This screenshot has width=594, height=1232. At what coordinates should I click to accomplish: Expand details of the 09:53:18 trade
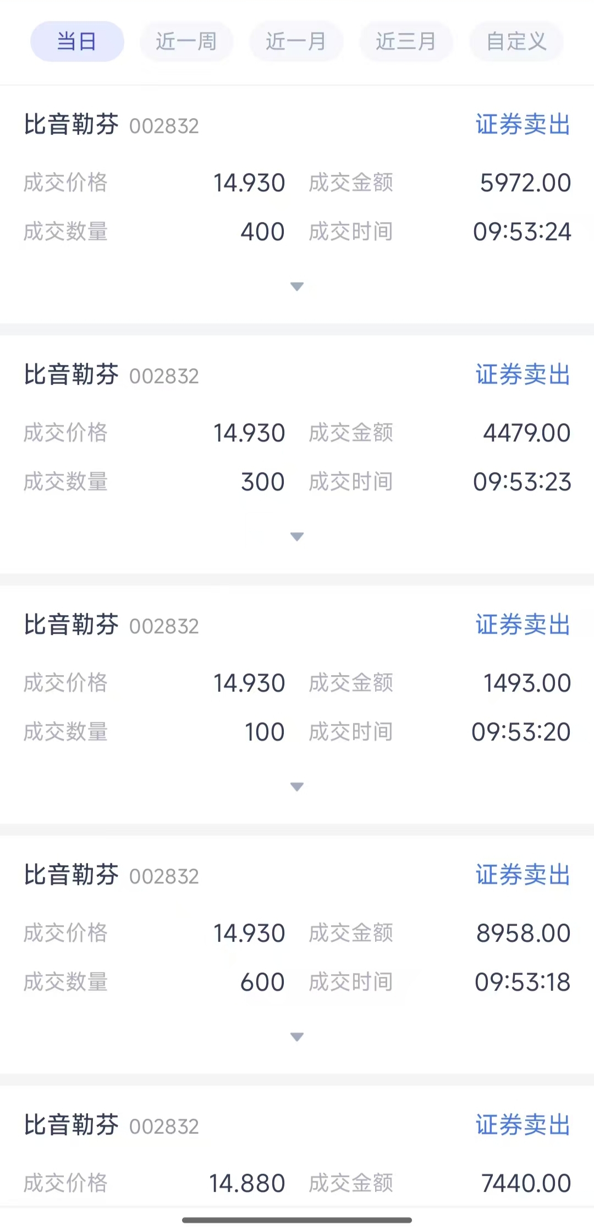click(297, 1037)
